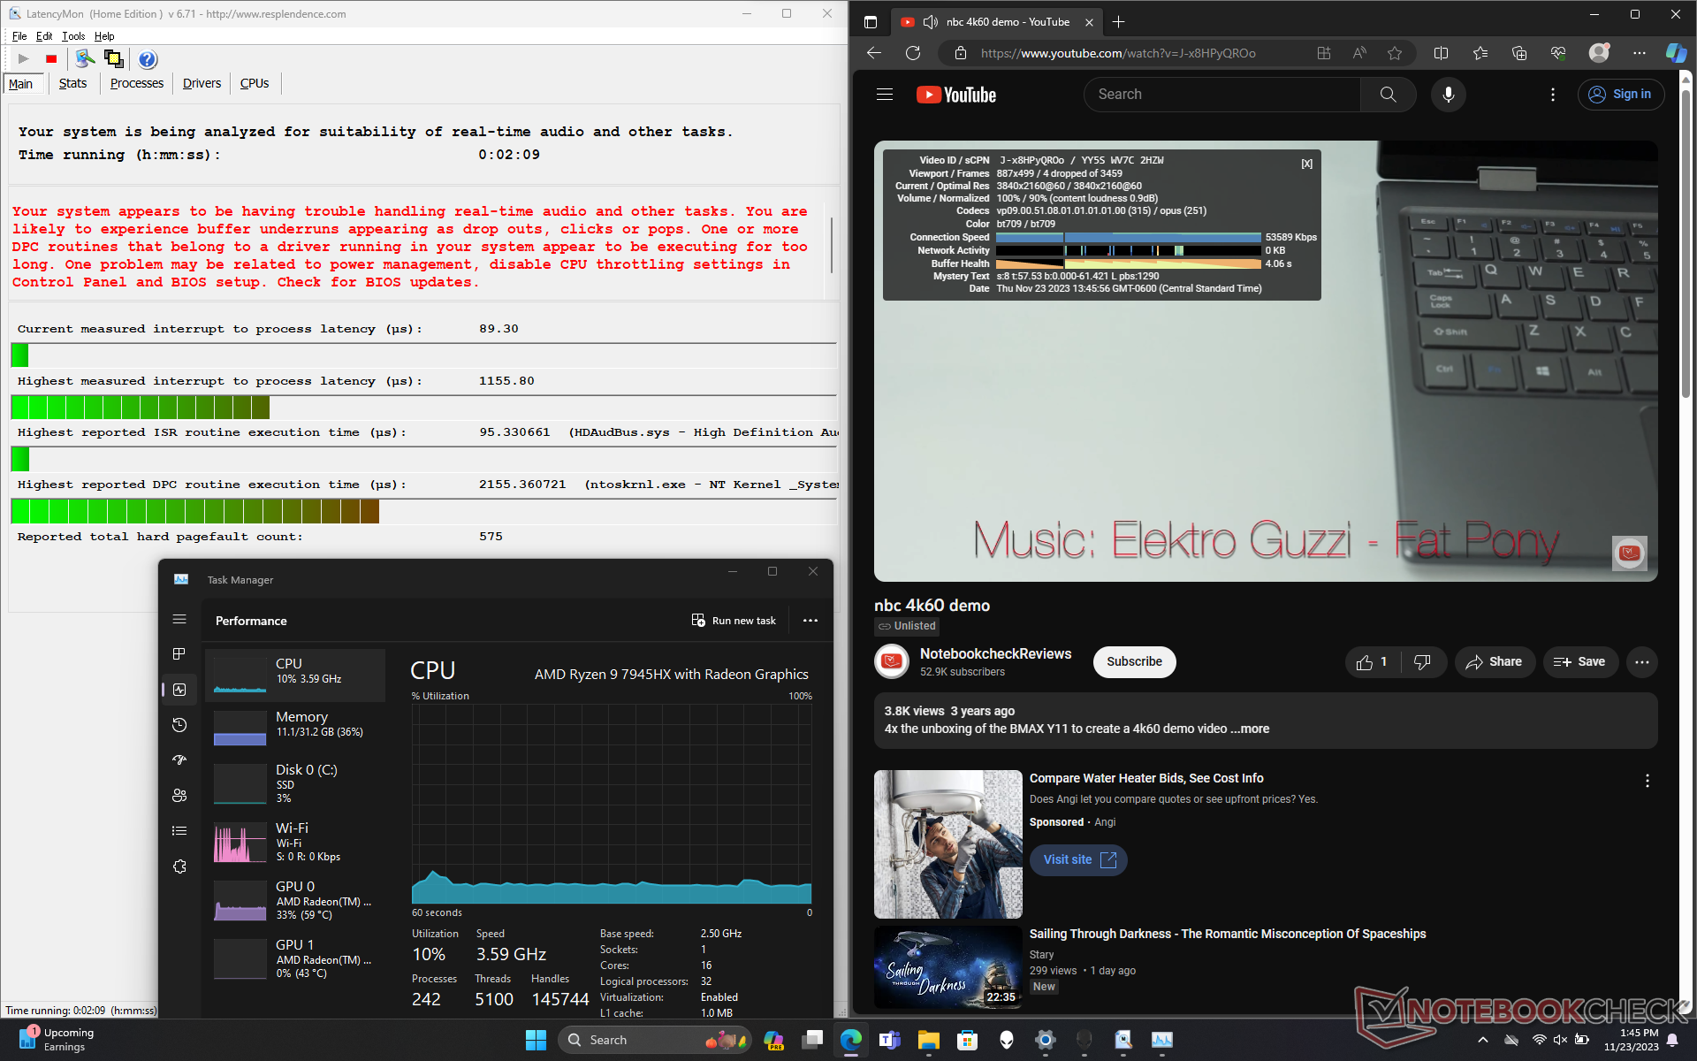Switch to the Drivers tab in LatencyMon

pyautogui.click(x=202, y=83)
